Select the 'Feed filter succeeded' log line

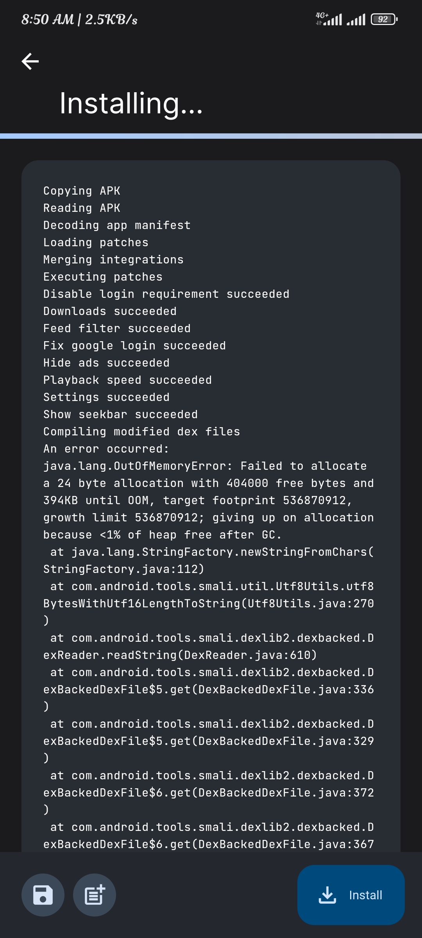pyautogui.click(x=117, y=328)
